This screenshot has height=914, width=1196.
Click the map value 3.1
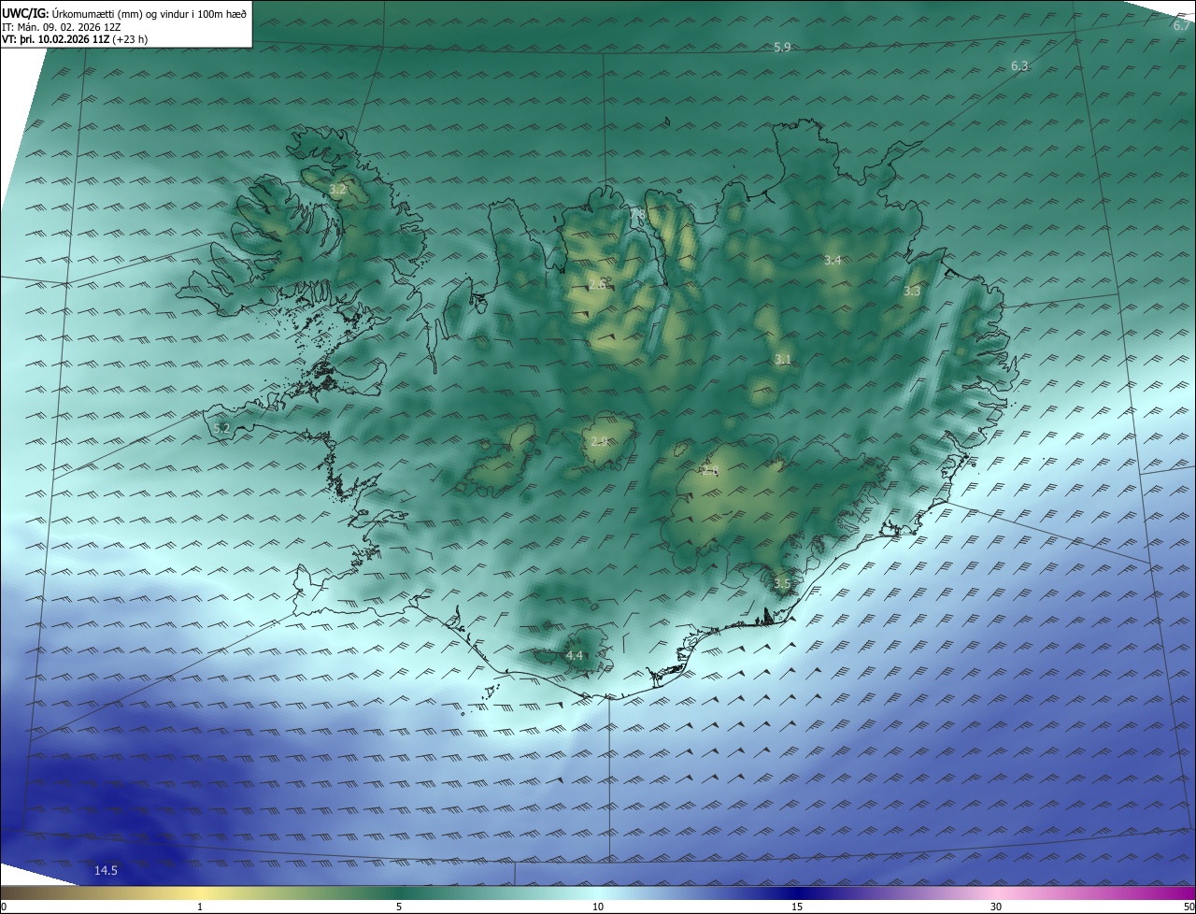pos(783,359)
